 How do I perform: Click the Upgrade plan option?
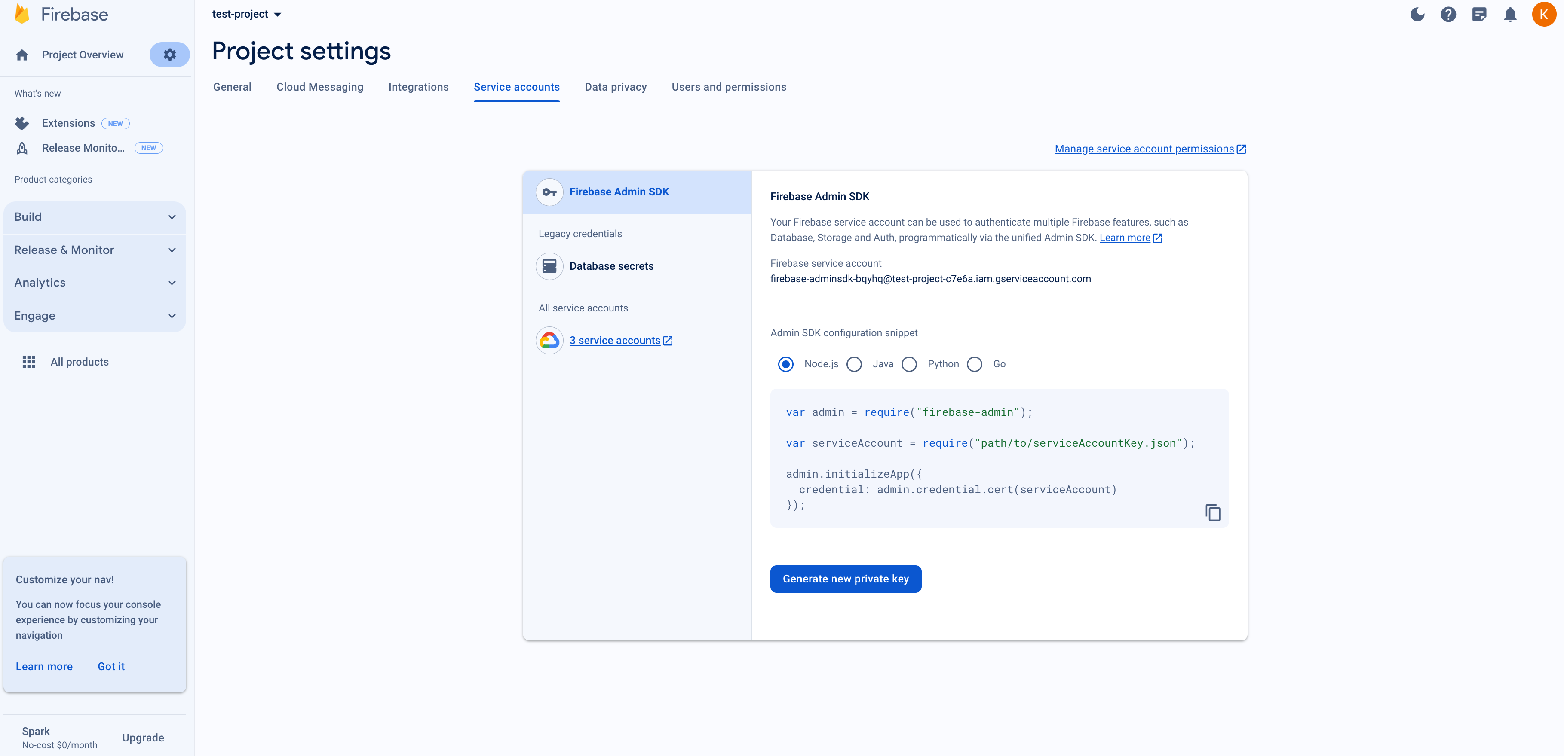tap(143, 737)
